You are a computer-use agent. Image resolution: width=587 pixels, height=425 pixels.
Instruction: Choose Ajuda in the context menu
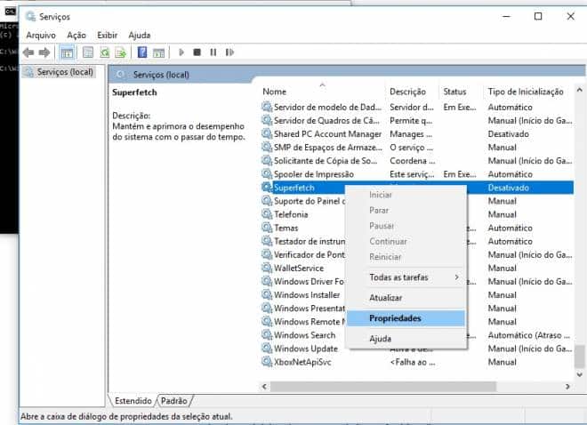(406, 339)
